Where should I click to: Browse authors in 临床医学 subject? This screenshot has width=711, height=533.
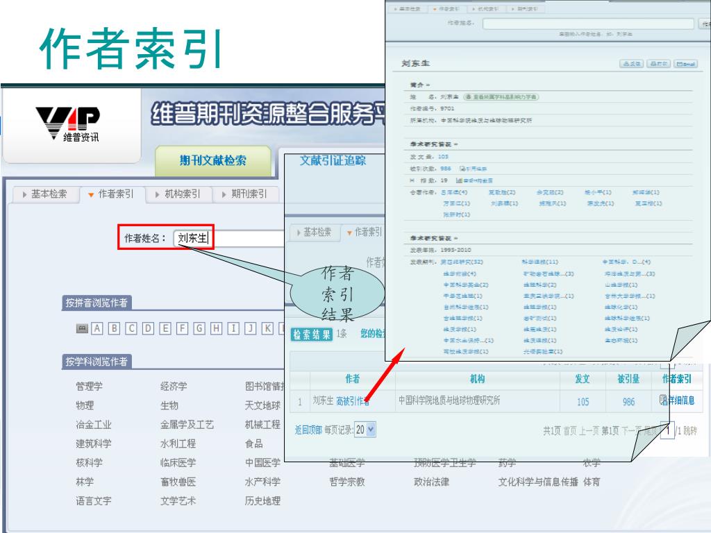point(178,463)
